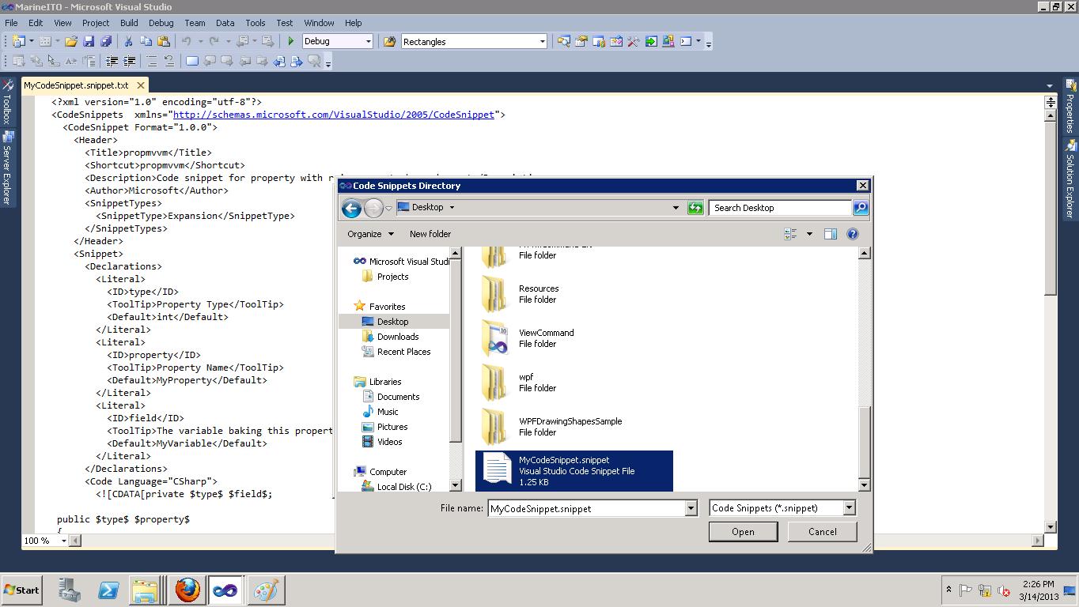The width and height of the screenshot is (1079, 607).
Task: Open the Toolbox hammer and wrench icon
Action: point(634,41)
